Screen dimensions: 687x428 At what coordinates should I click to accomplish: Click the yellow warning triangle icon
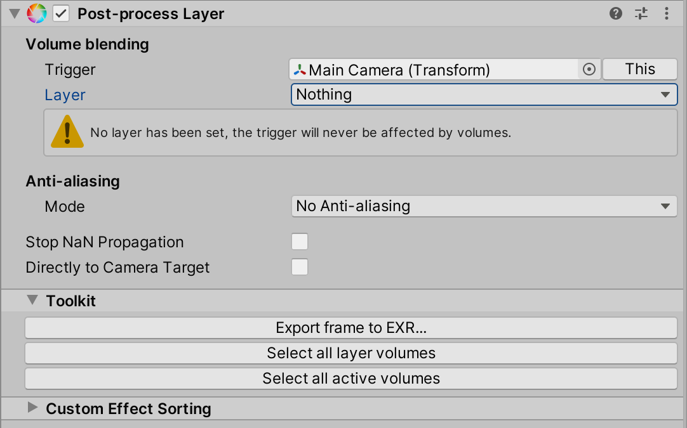pyautogui.click(x=67, y=132)
